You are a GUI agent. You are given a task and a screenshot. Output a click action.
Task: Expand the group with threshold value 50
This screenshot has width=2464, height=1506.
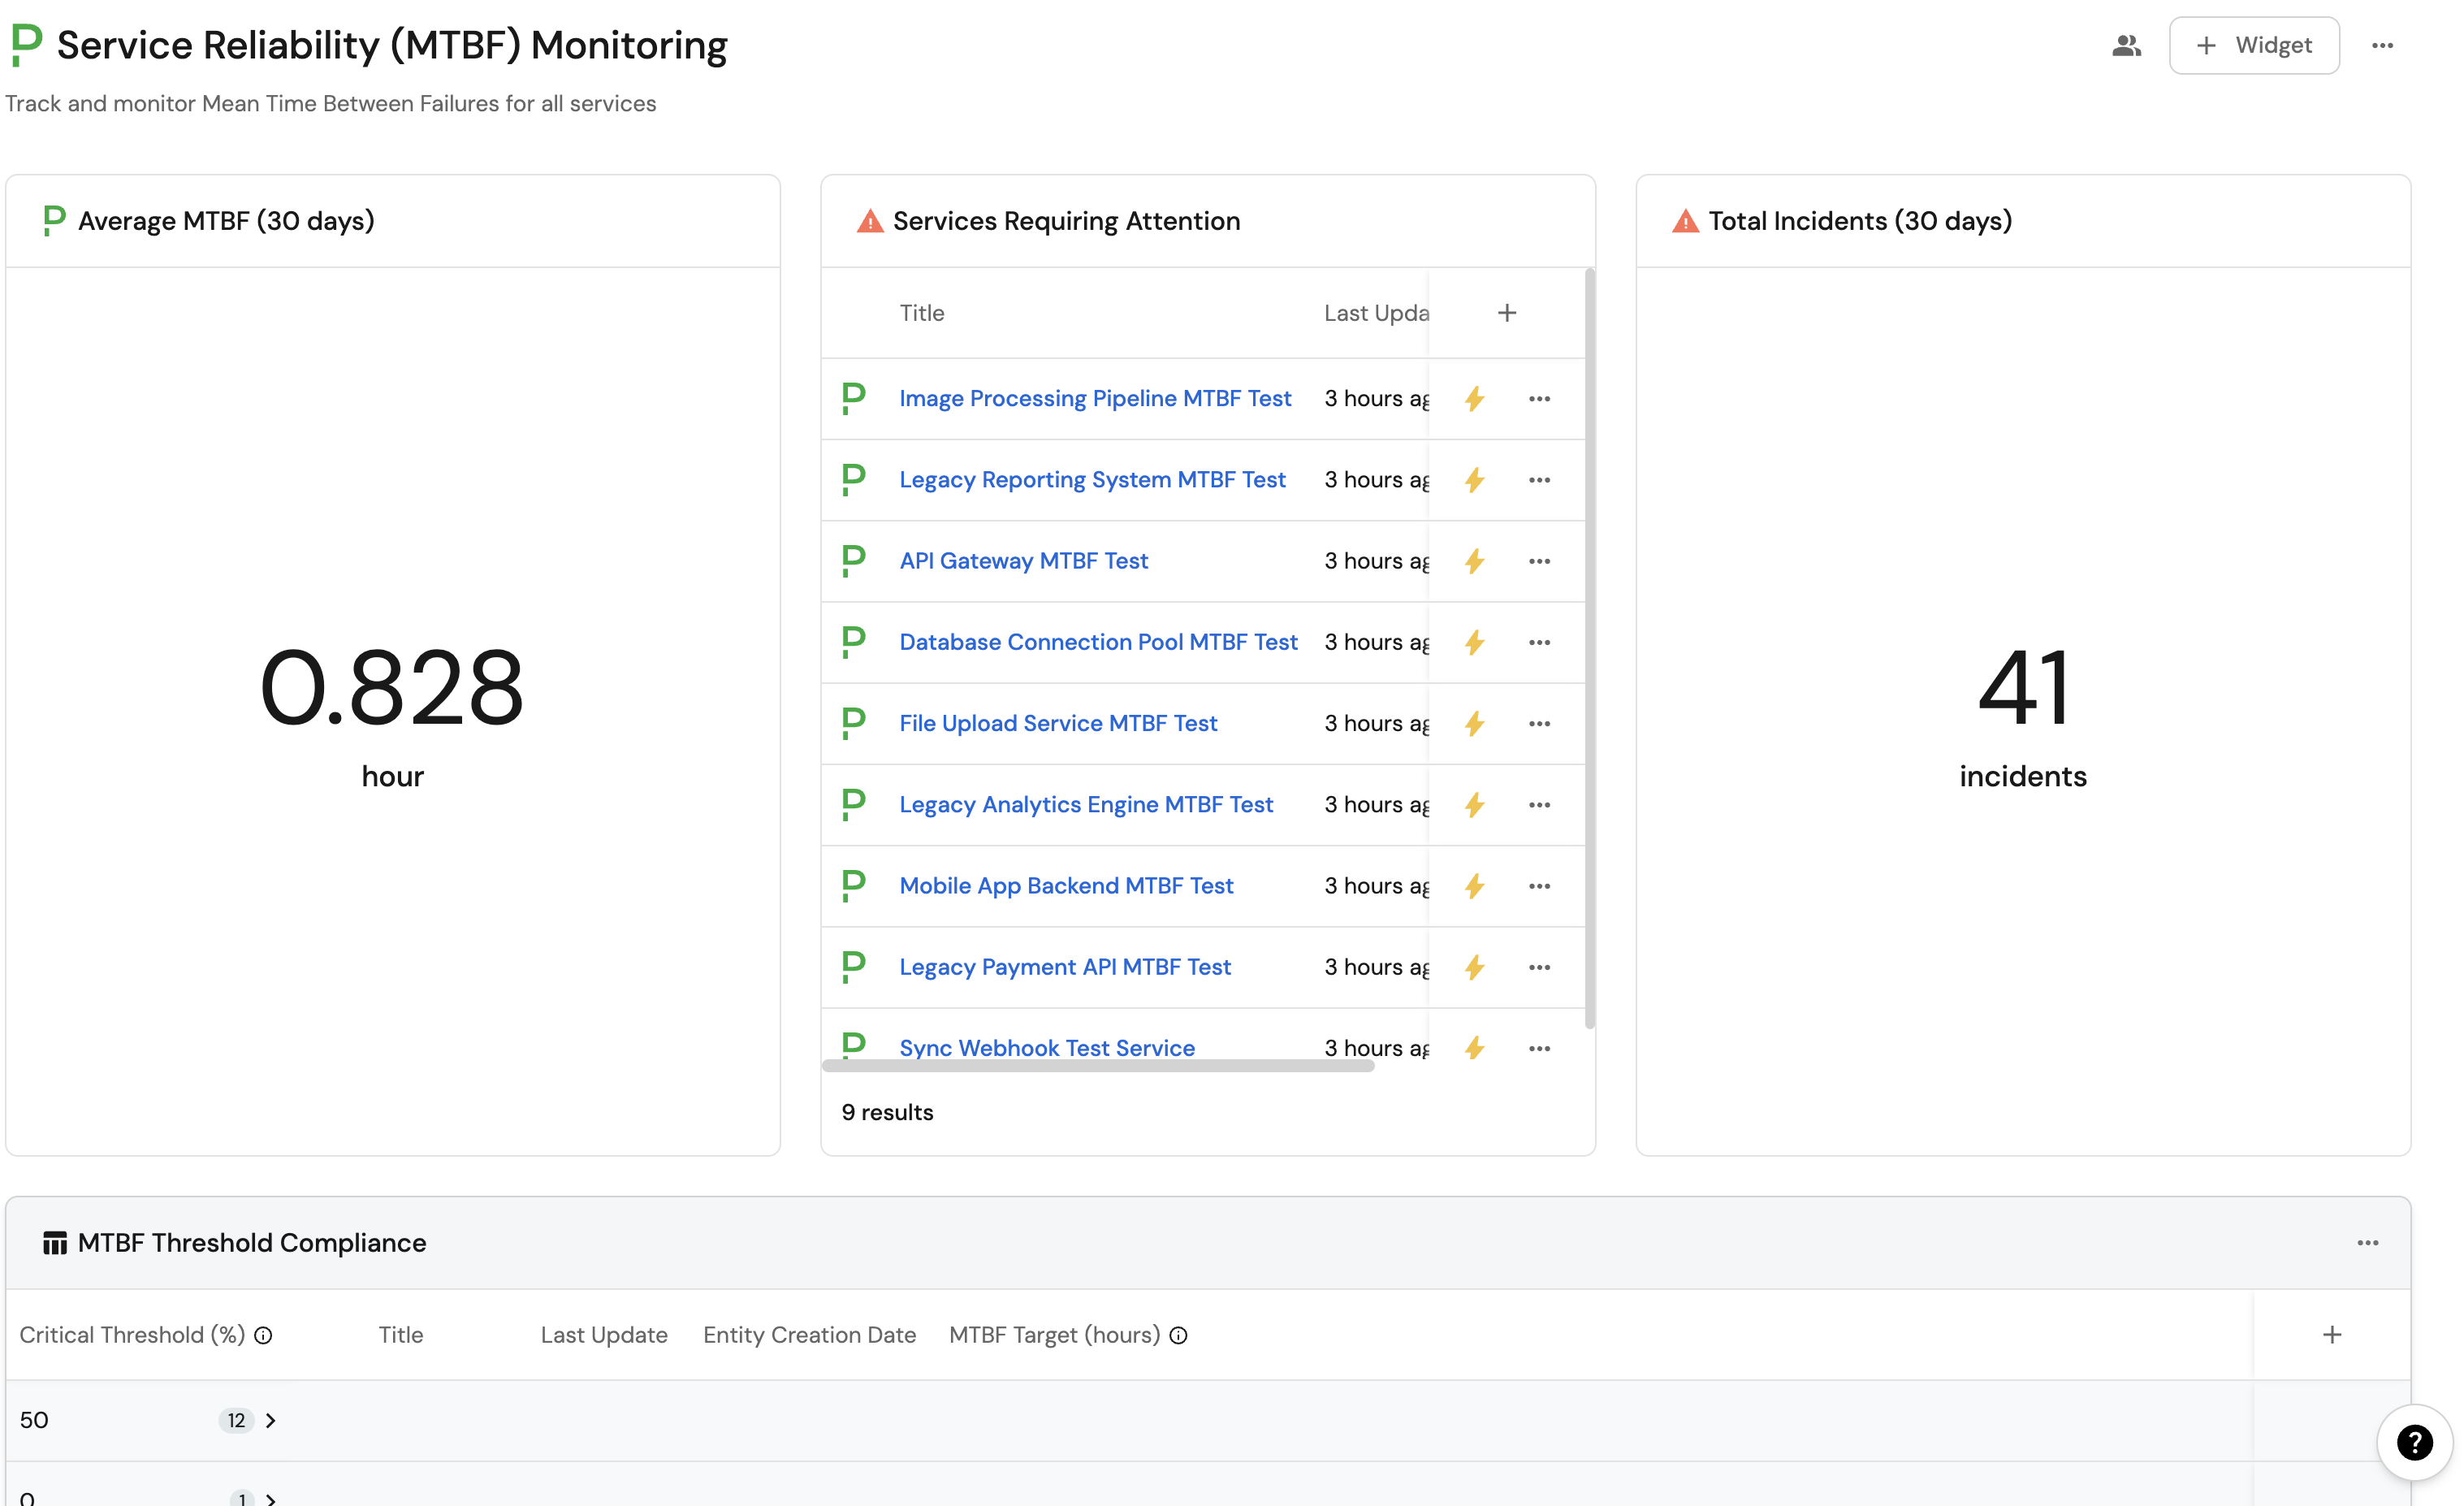[x=270, y=1420]
